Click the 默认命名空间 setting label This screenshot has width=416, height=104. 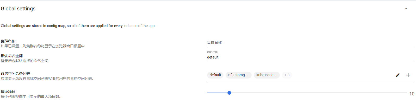[x=12, y=56]
